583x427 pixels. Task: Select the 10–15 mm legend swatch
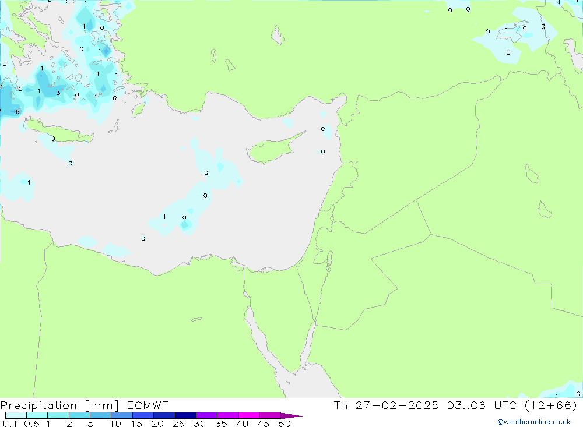point(122,415)
